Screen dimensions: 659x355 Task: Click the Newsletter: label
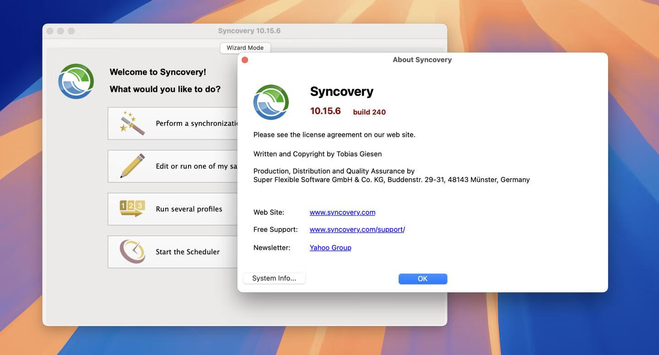coord(272,247)
